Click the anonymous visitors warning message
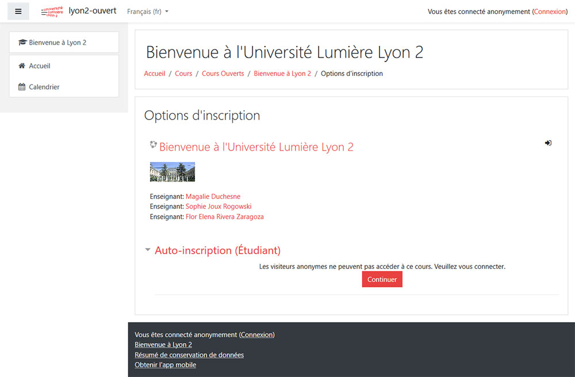This screenshot has width=575, height=377. tap(382, 266)
